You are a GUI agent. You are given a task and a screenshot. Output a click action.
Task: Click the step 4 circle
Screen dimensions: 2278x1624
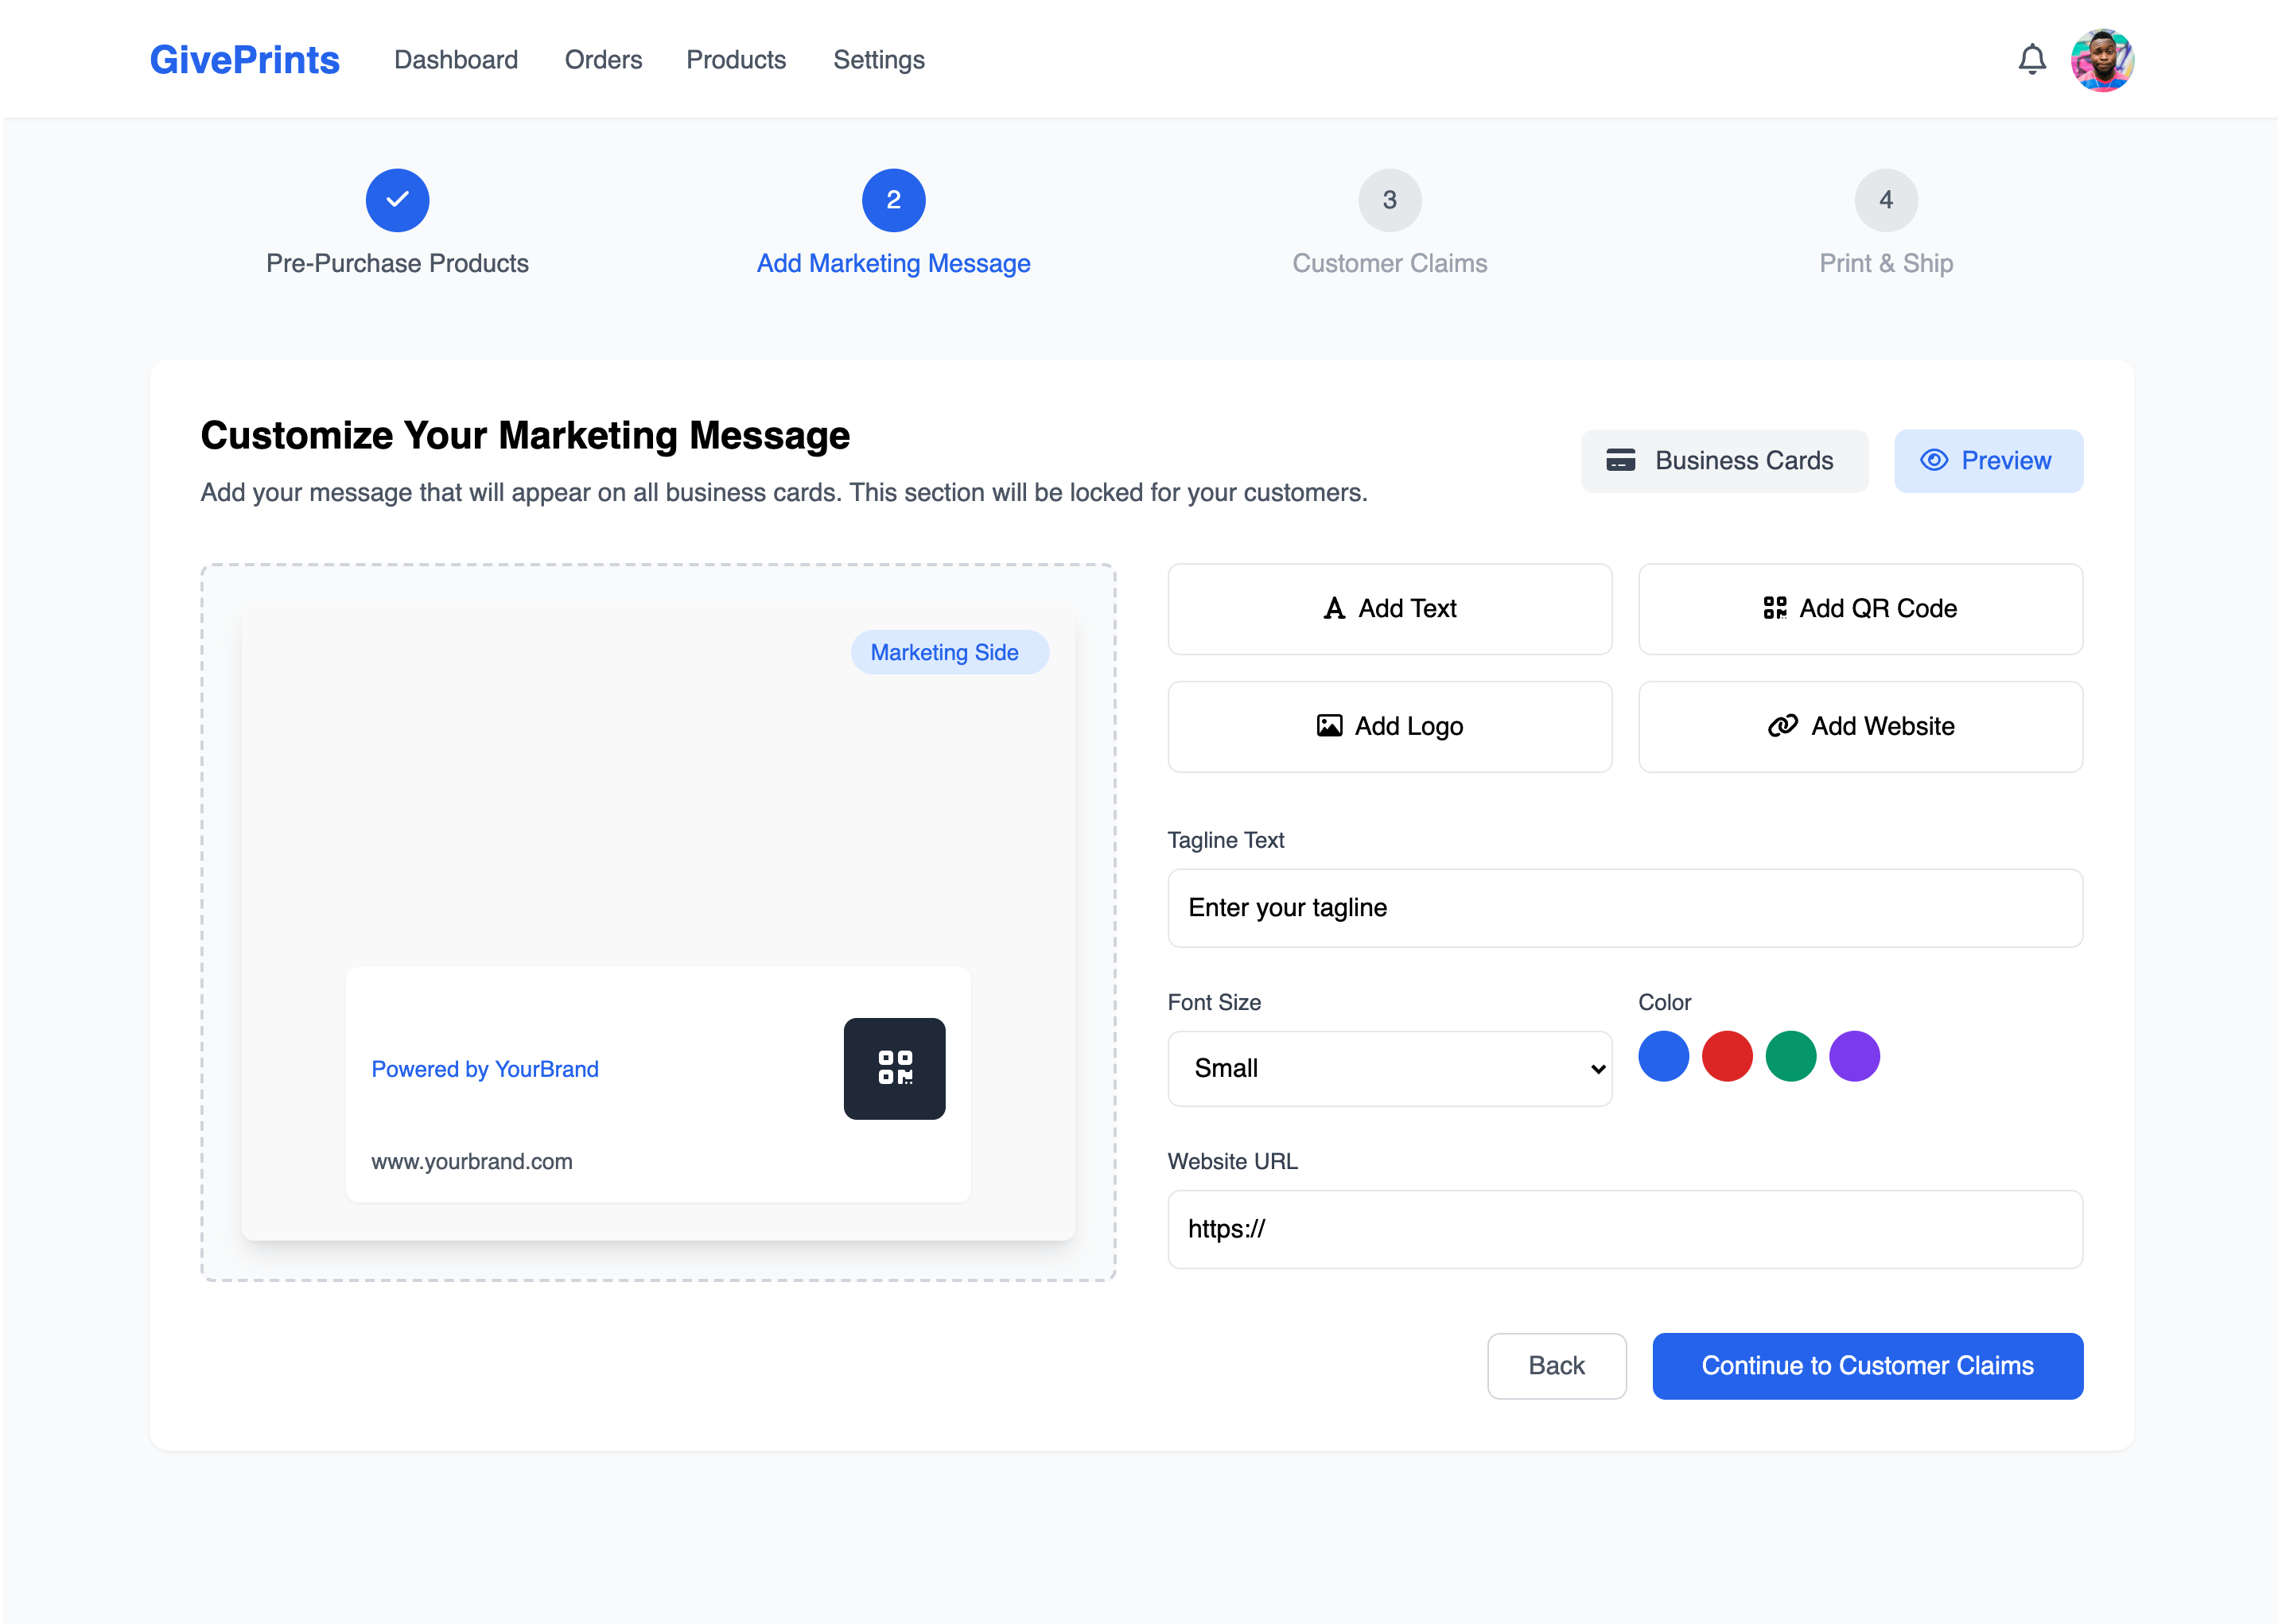[x=1885, y=200]
